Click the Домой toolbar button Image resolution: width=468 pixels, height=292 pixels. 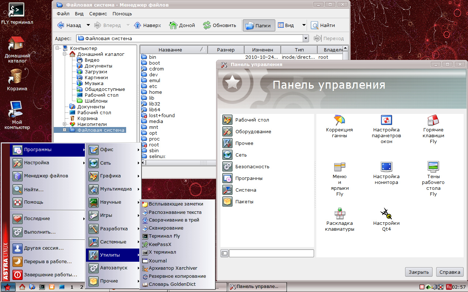(x=182, y=26)
